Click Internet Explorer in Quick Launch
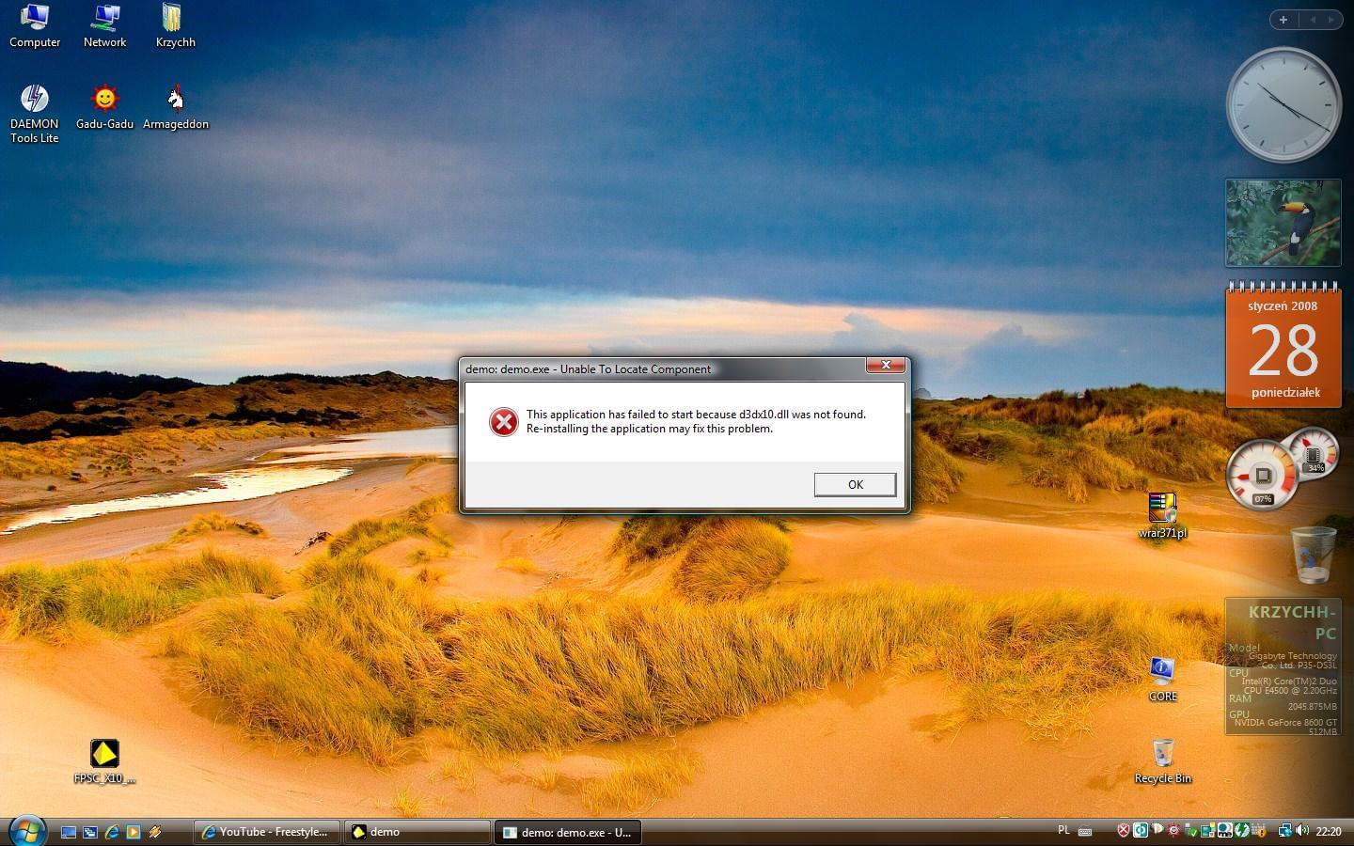1354x846 pixels. point(112,832)
